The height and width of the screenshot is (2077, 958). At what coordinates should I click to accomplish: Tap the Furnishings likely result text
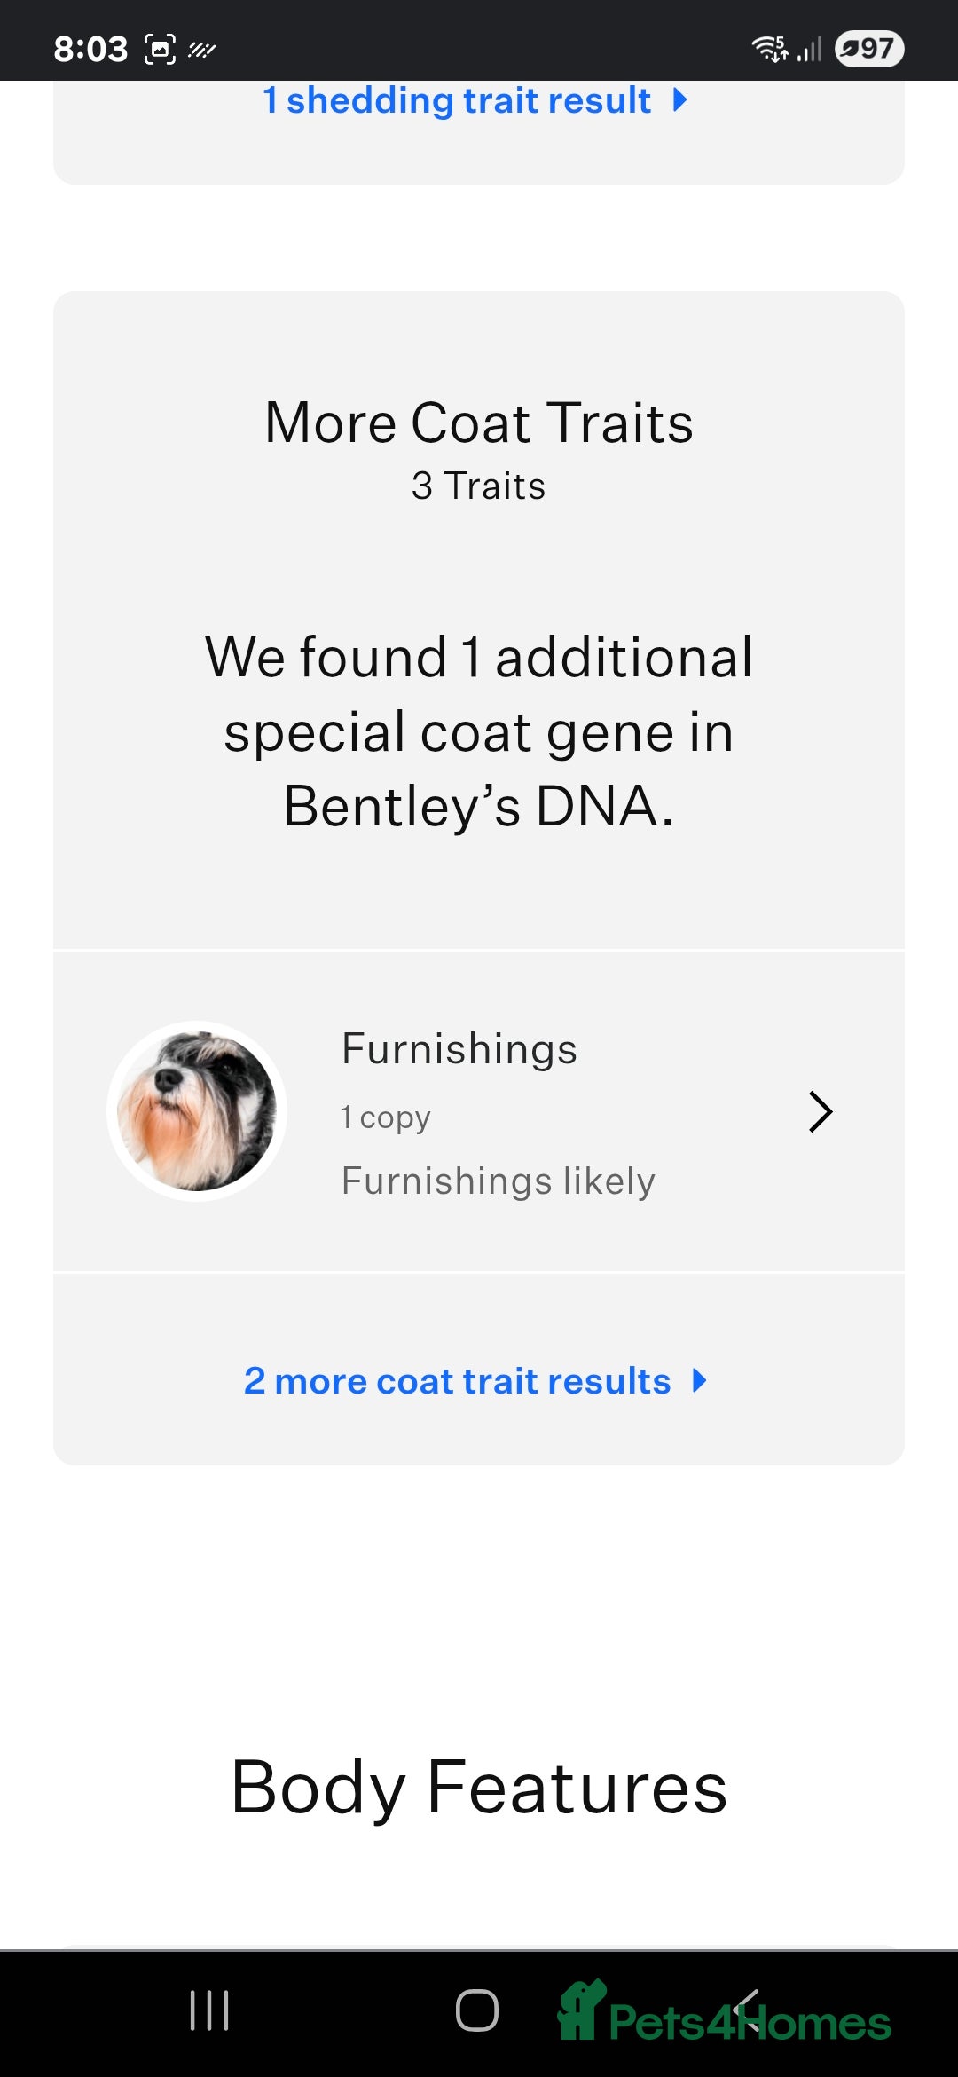point(499,1181)
